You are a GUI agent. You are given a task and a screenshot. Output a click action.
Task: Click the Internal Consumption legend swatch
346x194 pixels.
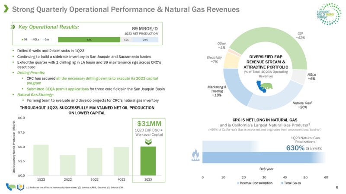pos(238,183)
